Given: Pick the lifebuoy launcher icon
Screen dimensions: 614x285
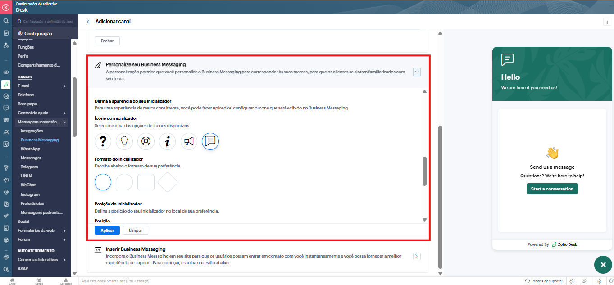Looking at the screenshot, I should (x=146, y=141).
